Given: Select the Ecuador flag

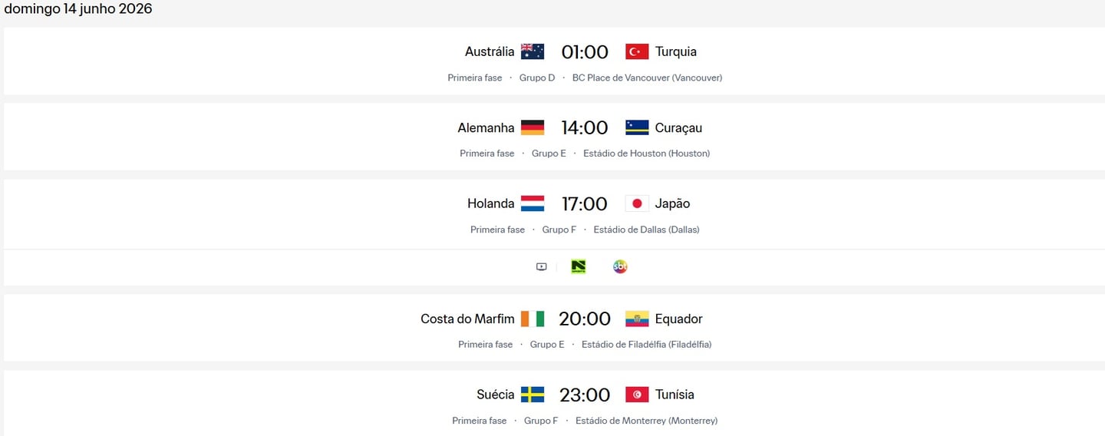Looking at the screenshot, I should [637, 319].
